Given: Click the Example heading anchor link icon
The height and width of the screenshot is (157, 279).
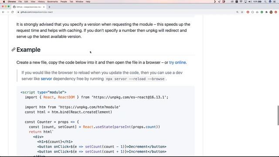Looking at the screenshot, I should [14, 49].
